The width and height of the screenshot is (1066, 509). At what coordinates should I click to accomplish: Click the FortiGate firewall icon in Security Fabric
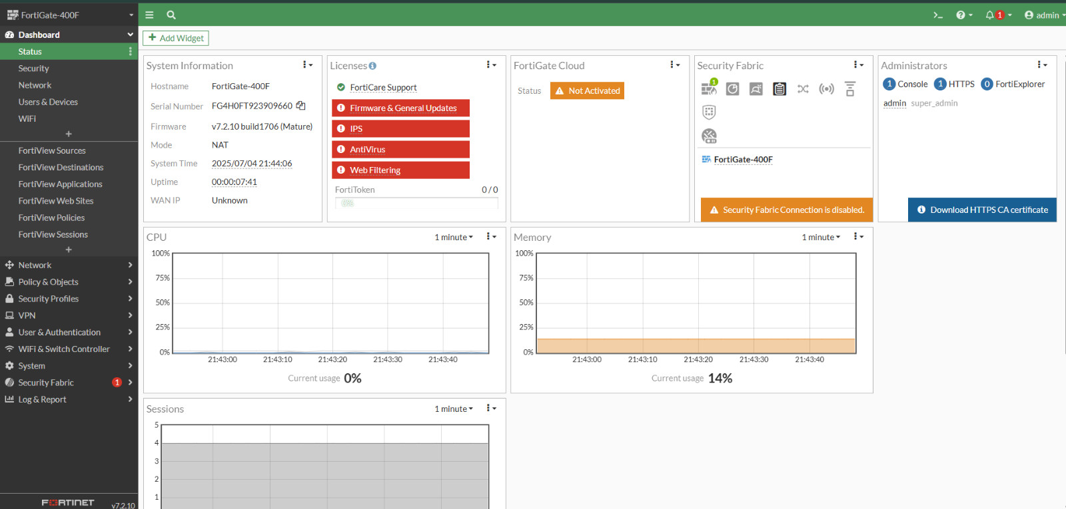(x=709, y=87)
